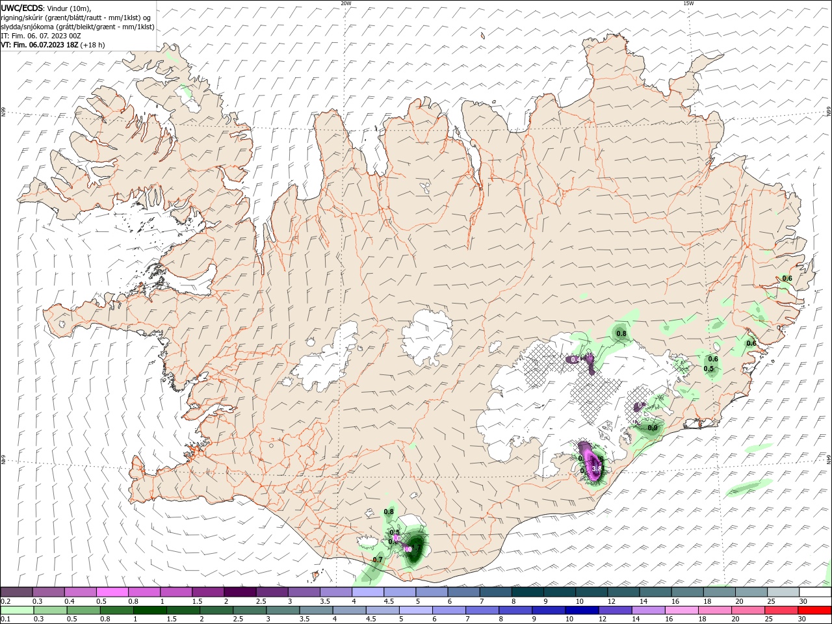Click the 20W longitude label
Screen dimensions: 832x624
tap(346, 3)
